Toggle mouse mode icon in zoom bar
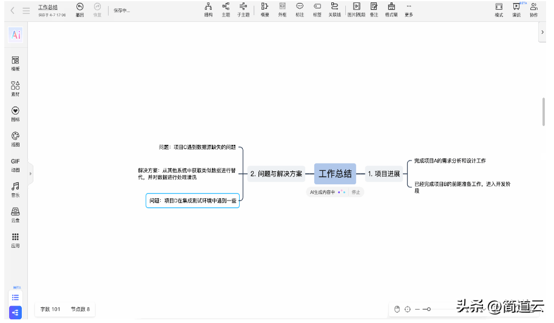554x323 pixels. 397,310
